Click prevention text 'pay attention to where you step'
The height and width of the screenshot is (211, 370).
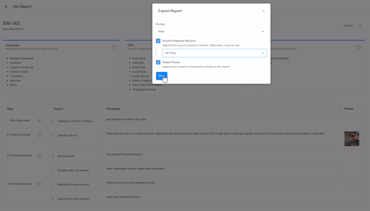pos(126,119)
